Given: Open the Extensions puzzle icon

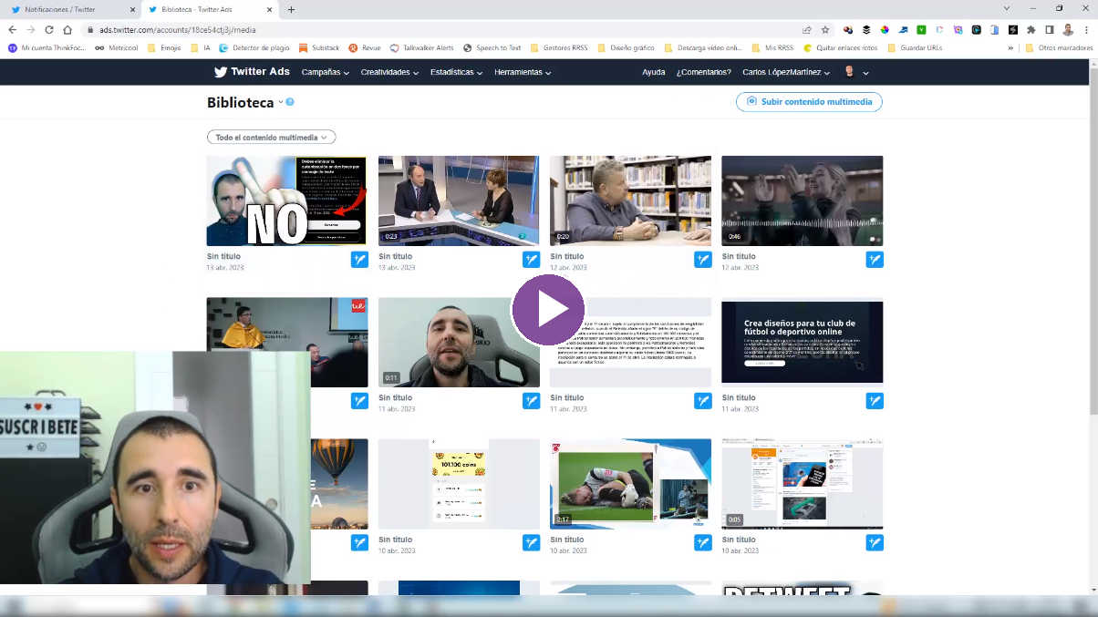Looking at the screenshot, I should click(1031, 30).
